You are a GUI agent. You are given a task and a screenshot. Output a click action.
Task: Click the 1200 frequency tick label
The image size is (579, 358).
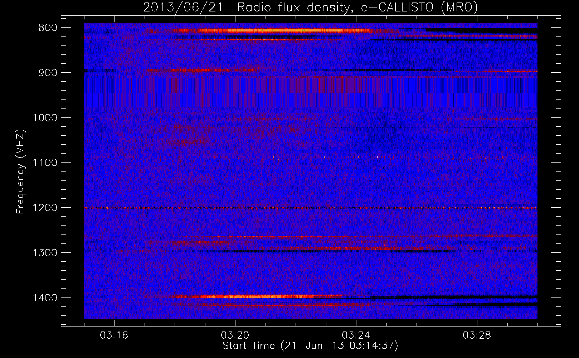point(45,208)
